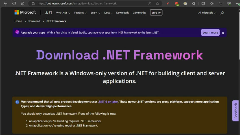Click the red pen extension icon
Image resolution: width=240 pixels, height=135 pixels.
point(168,3)
